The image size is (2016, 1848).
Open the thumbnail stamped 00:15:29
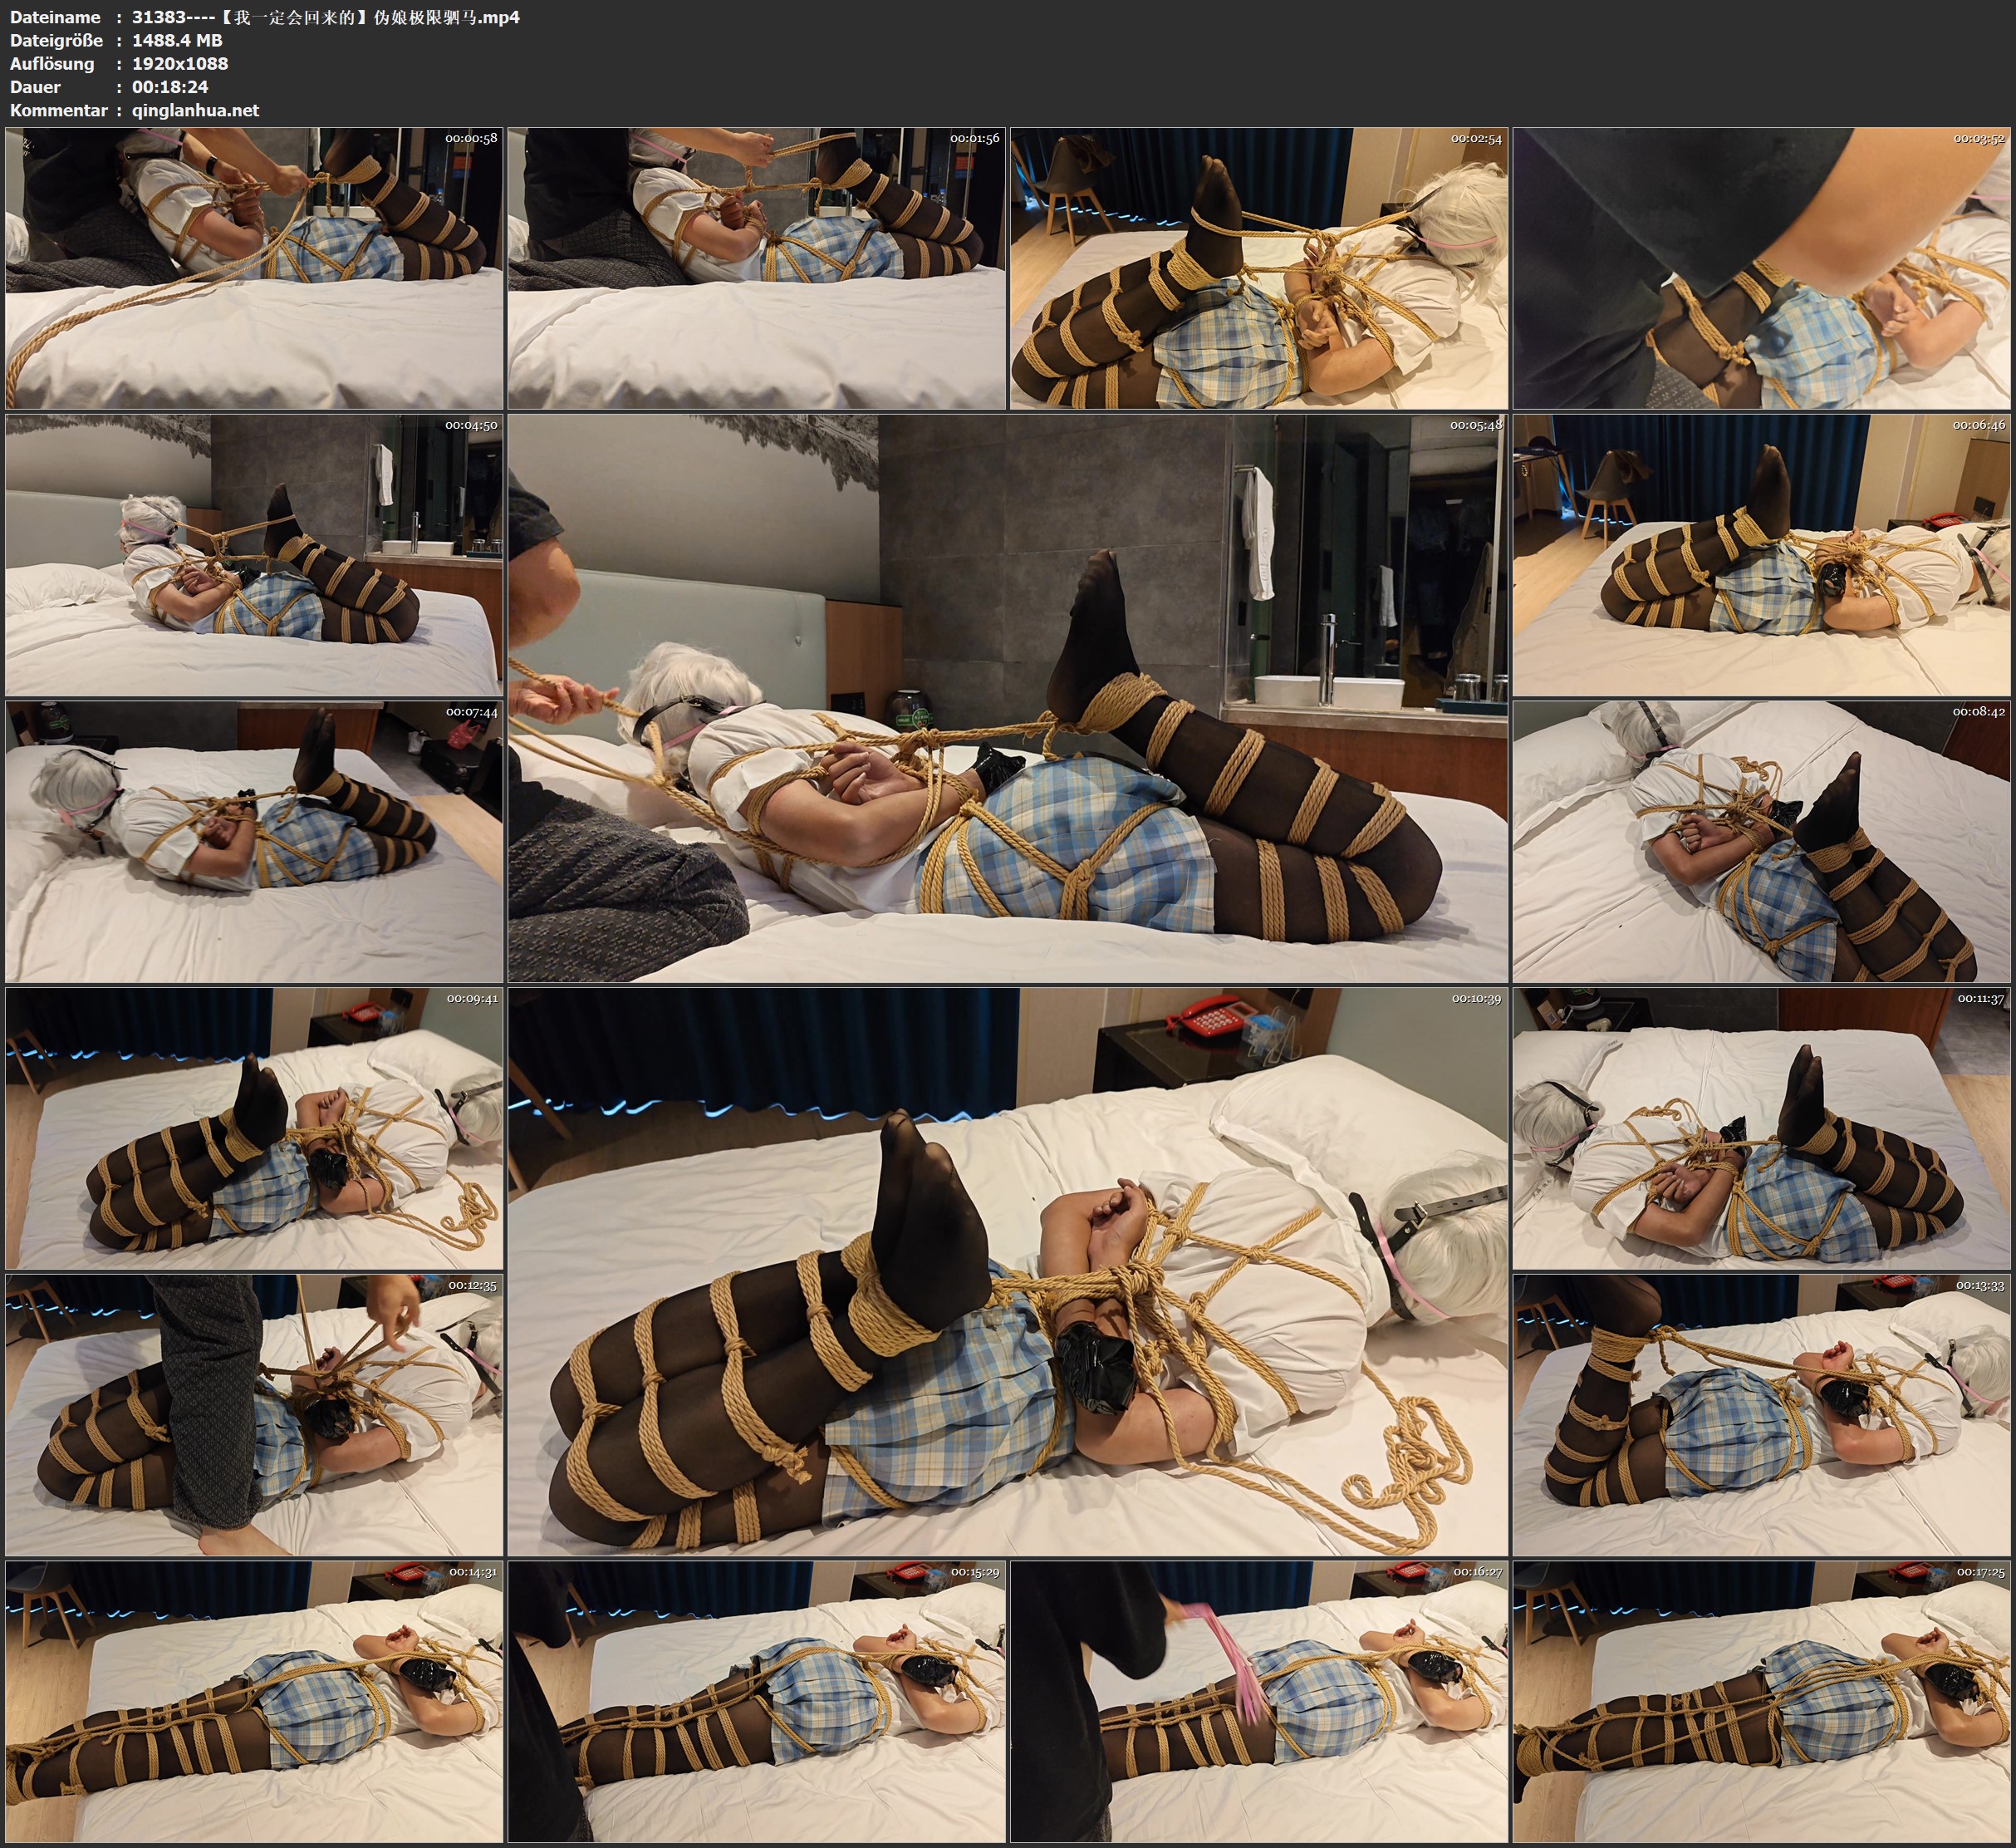(x=757, y=1702)
